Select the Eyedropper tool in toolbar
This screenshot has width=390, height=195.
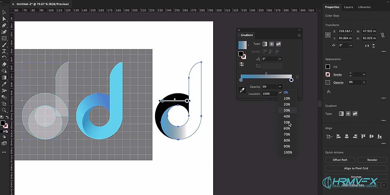coord(4,84)
